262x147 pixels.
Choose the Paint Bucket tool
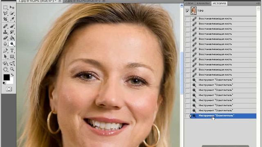(12, 38)
